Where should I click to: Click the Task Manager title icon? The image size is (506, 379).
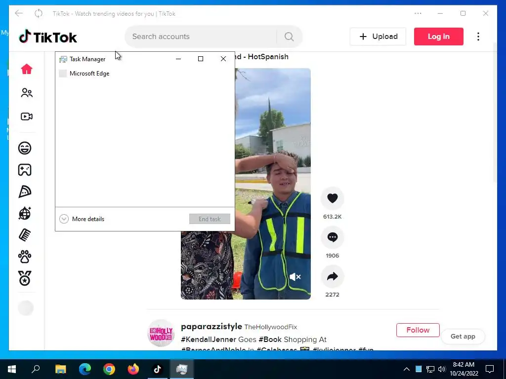pos(63,59)
